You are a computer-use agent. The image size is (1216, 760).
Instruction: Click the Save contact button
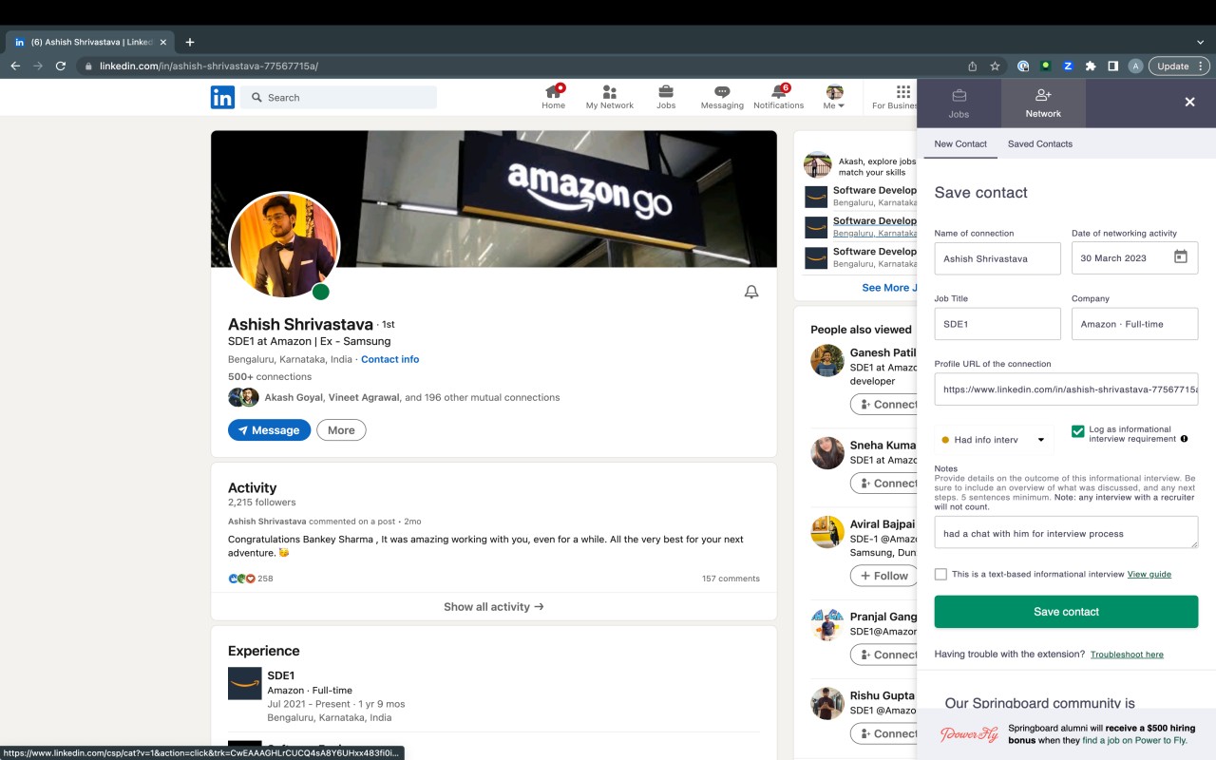(x=1065, y=611)
